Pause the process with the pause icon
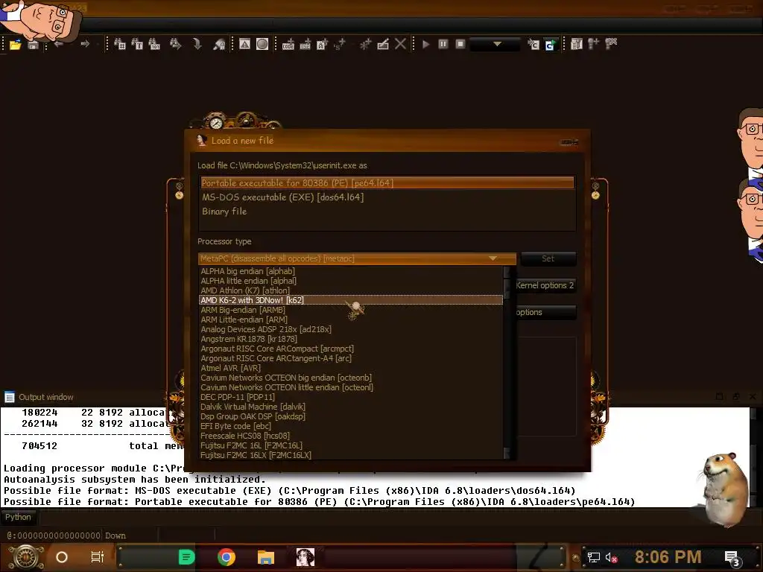 coord(443,44)
